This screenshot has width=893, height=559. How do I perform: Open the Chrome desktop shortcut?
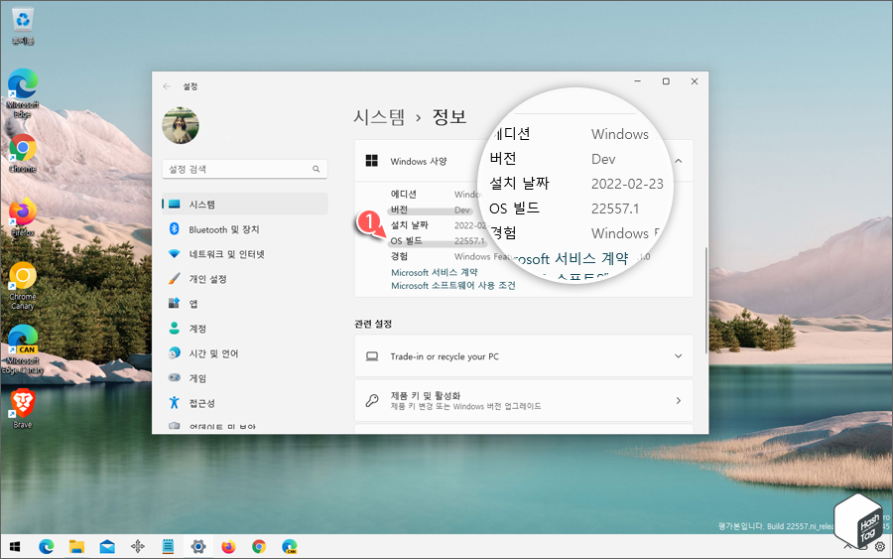(x=23, y=153)
